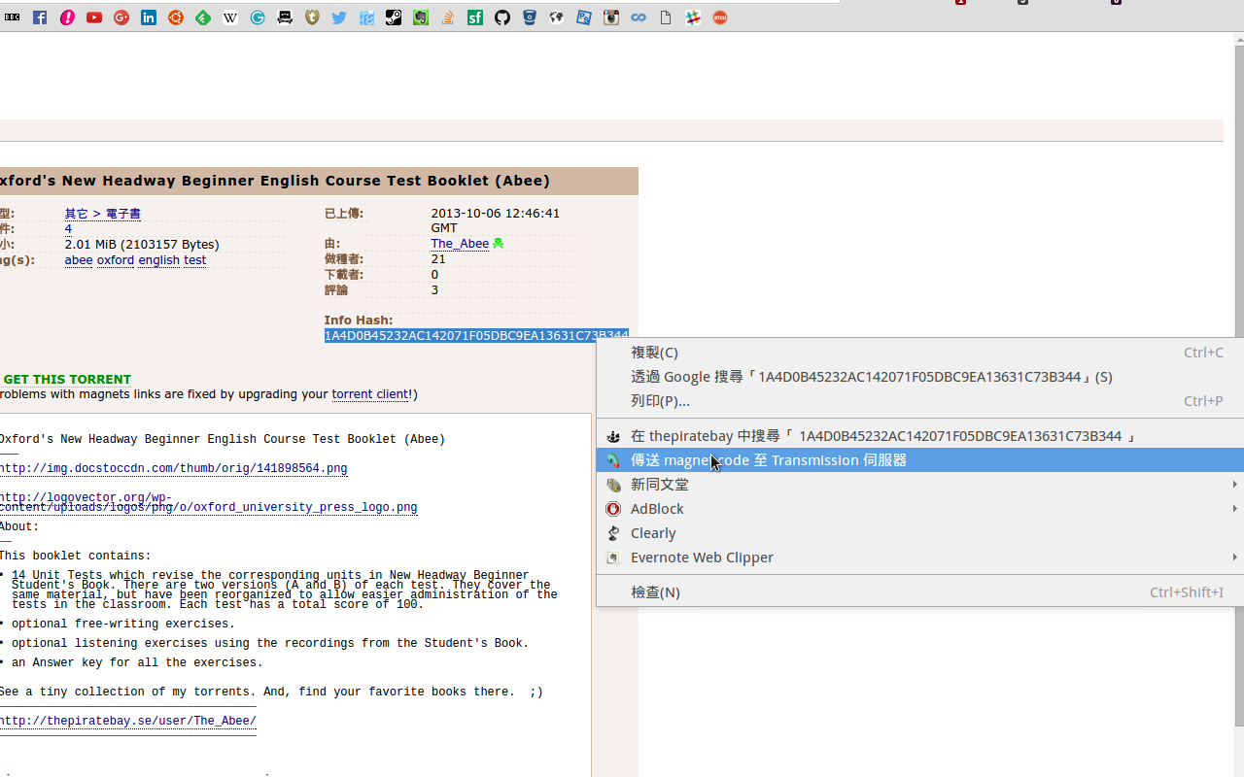
Task: Click the file count link '4'
Action: tap(68, 229)
